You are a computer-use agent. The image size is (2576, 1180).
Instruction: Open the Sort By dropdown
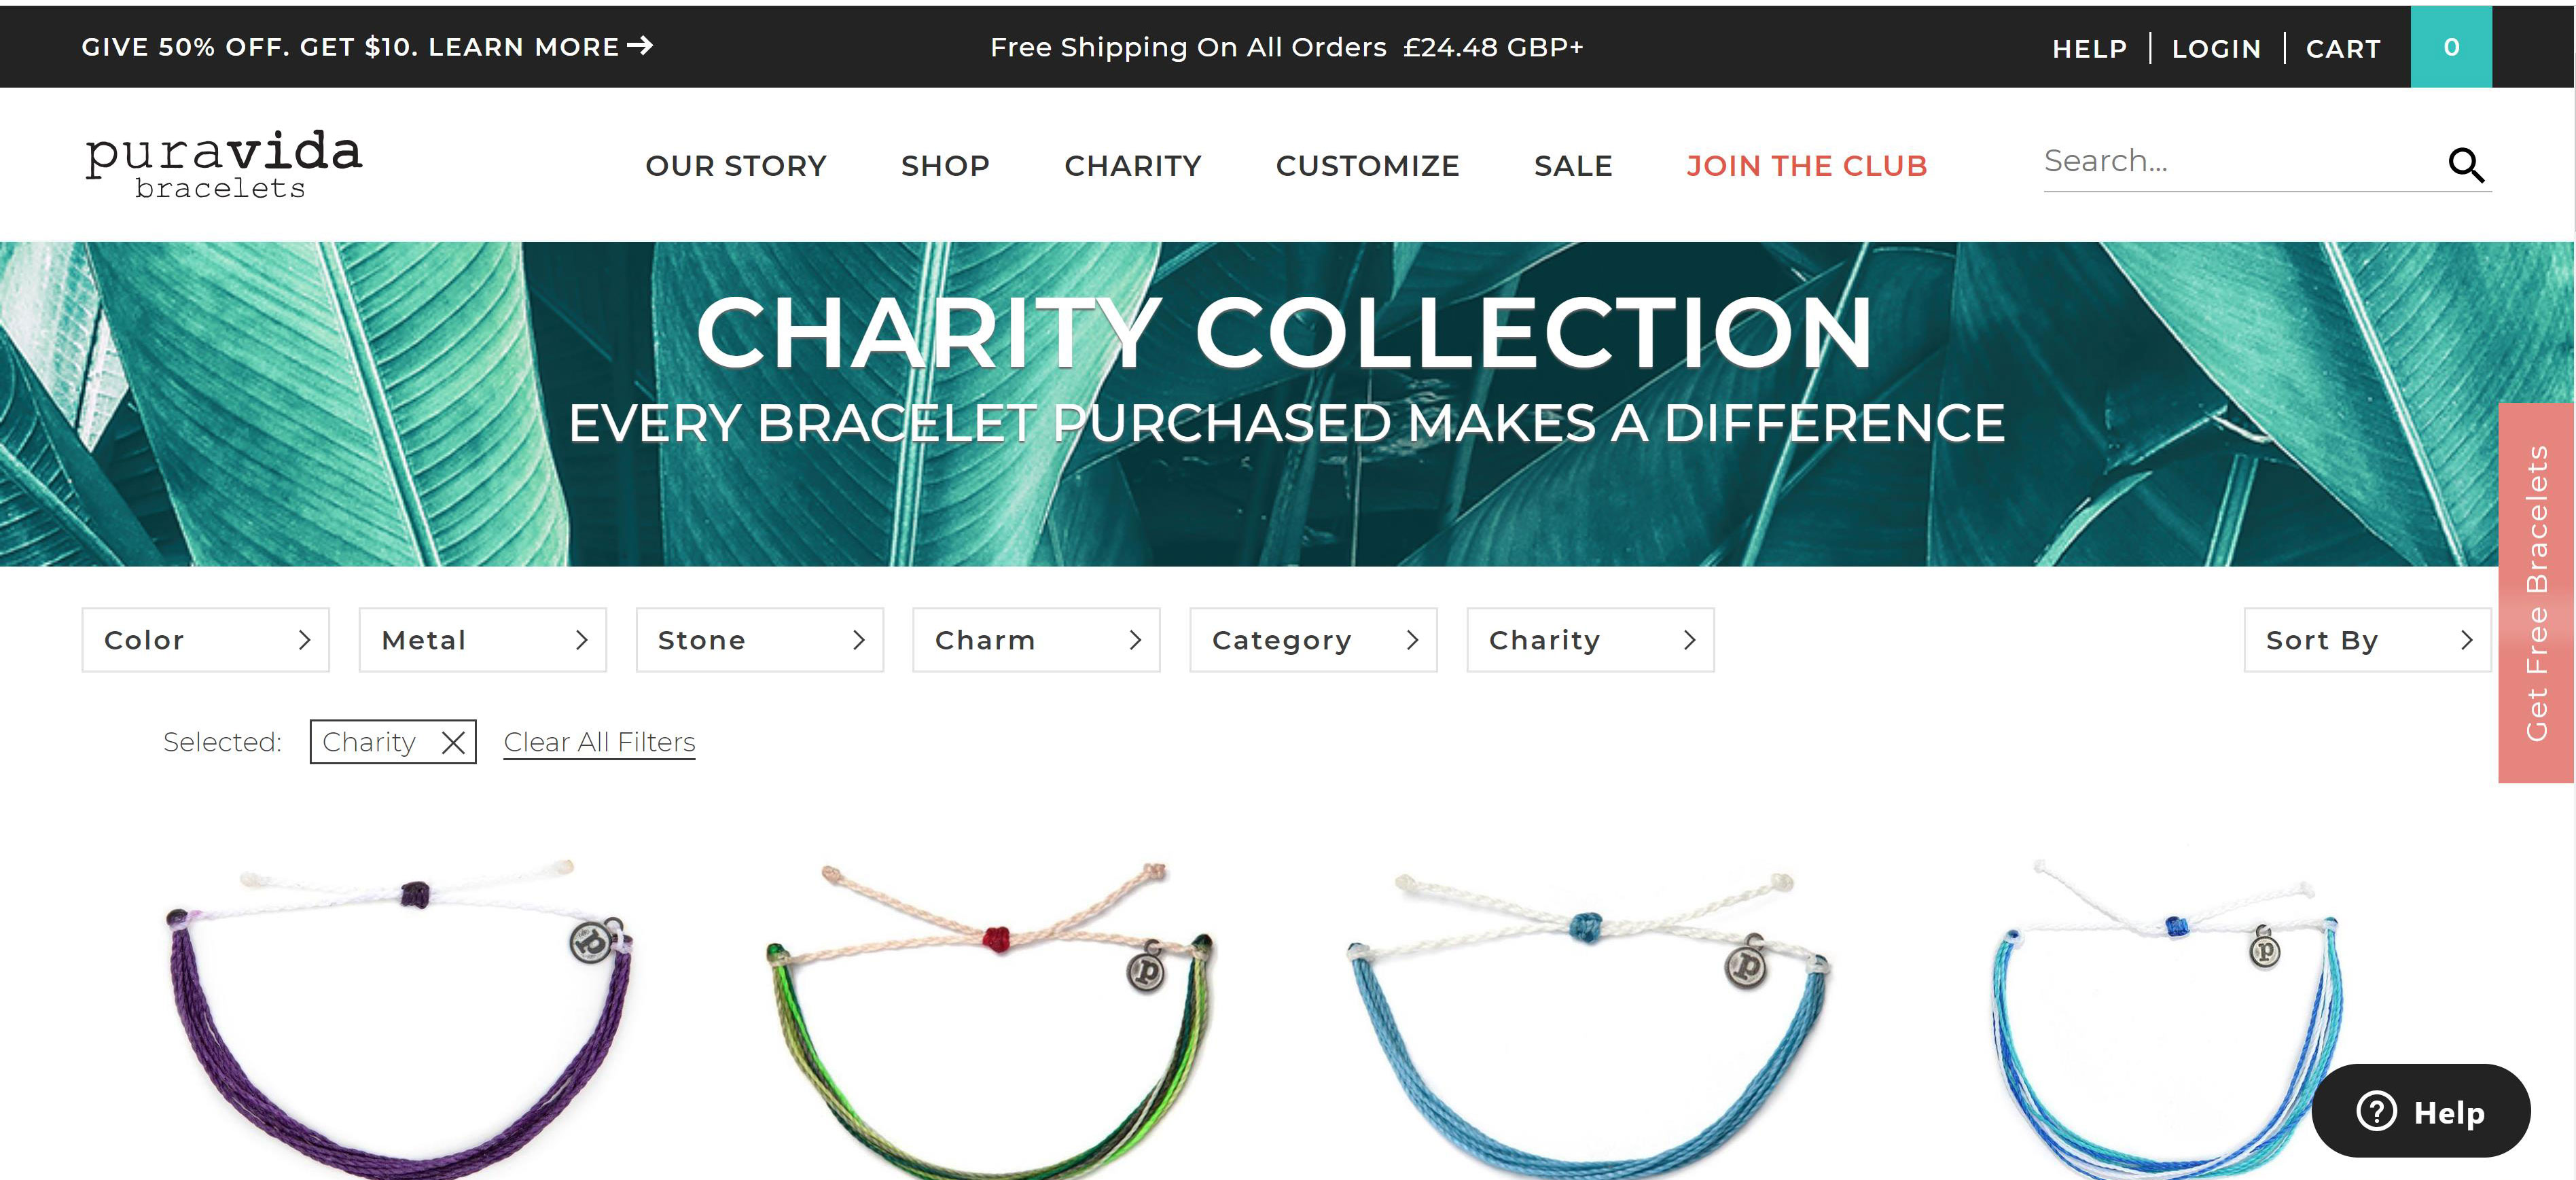pos(2367,640)
